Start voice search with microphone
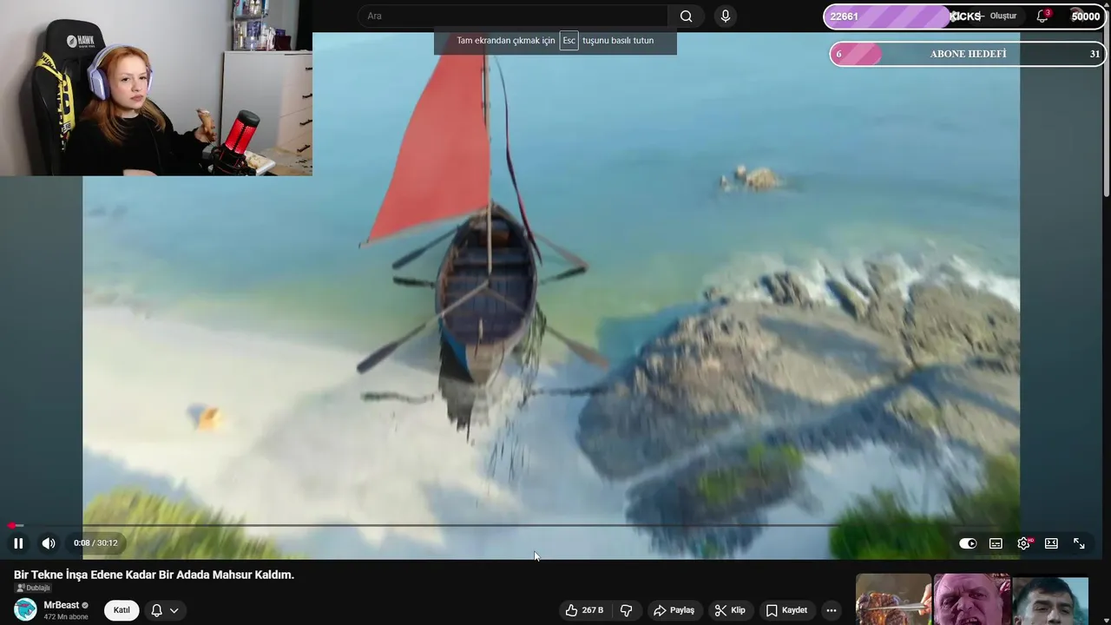This screenshot has width=1111, height=625. (726, 16)
